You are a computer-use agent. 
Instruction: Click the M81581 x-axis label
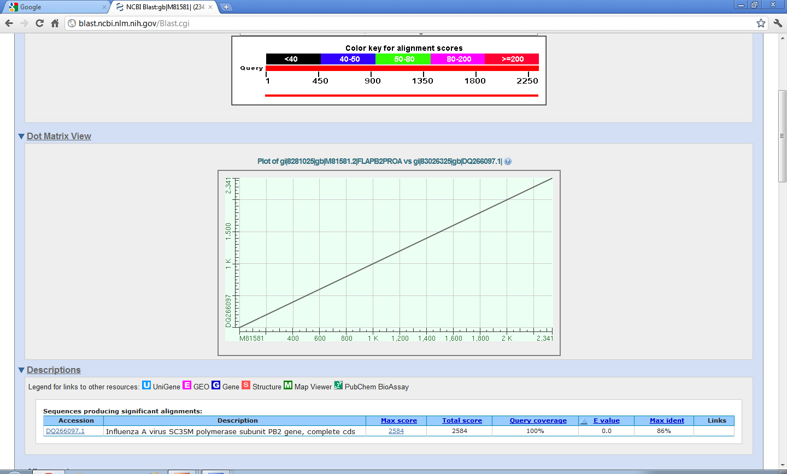pos(252,339)
